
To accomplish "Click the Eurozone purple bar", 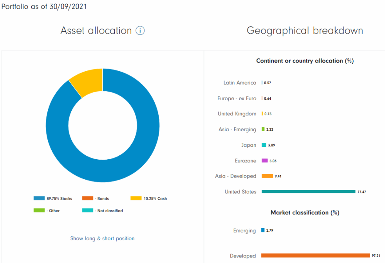I will (x=264, y=160).
